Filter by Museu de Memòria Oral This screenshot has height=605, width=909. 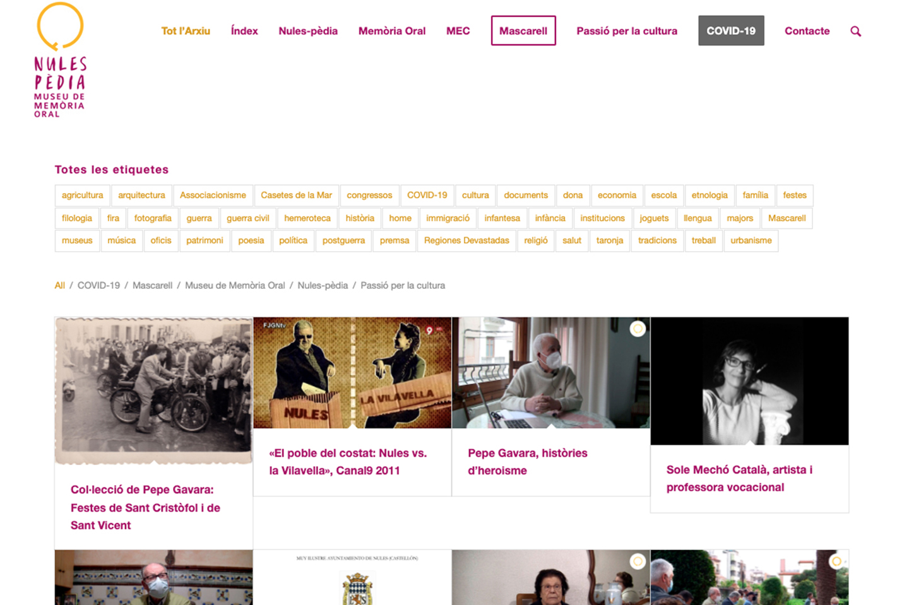coord(235,285)
